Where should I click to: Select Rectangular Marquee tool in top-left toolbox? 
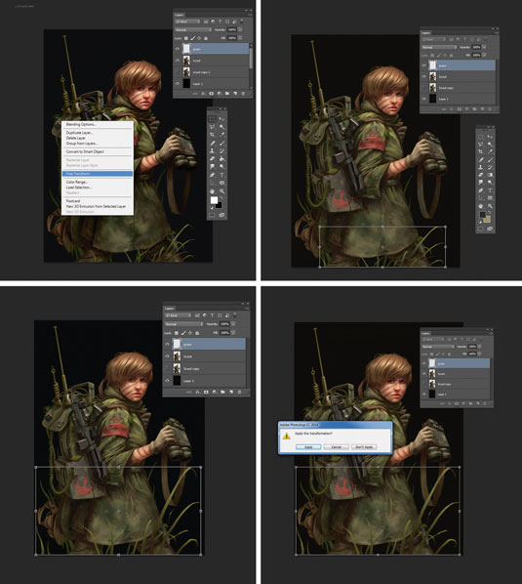[x=213, y=119]
